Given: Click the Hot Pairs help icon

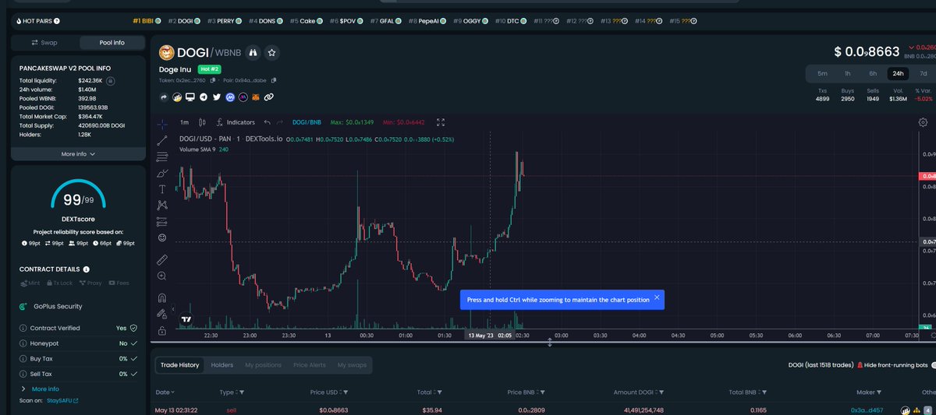Looking at the screenshot, I should click(57, 20).
